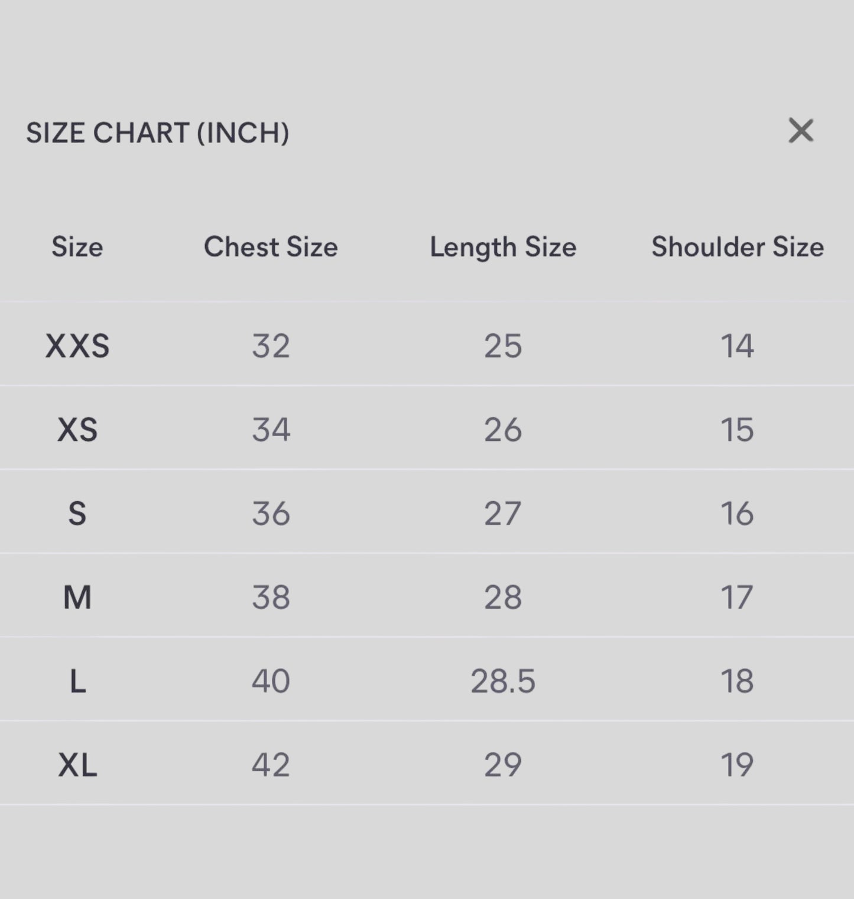Click shoulder size 19 for XL
Viewport: 854px width, 899px height.
737,766
